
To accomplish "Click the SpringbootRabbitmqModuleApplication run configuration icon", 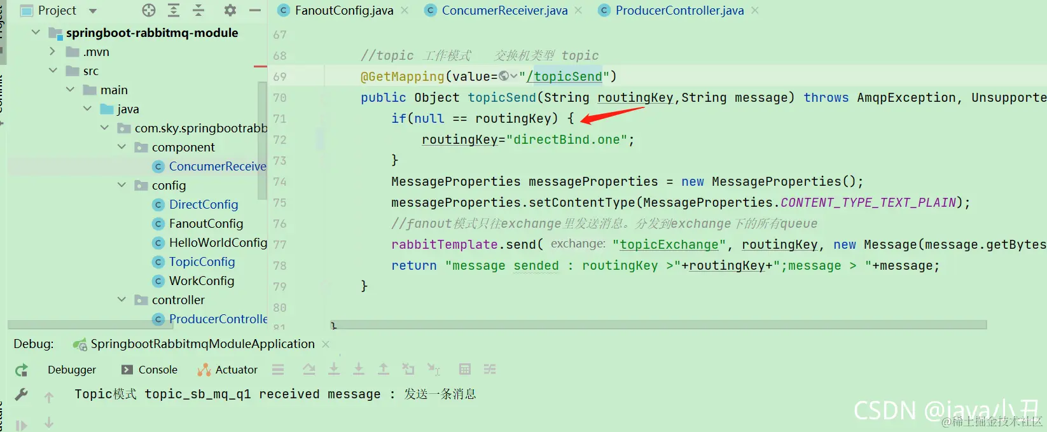I will point(80,344).
